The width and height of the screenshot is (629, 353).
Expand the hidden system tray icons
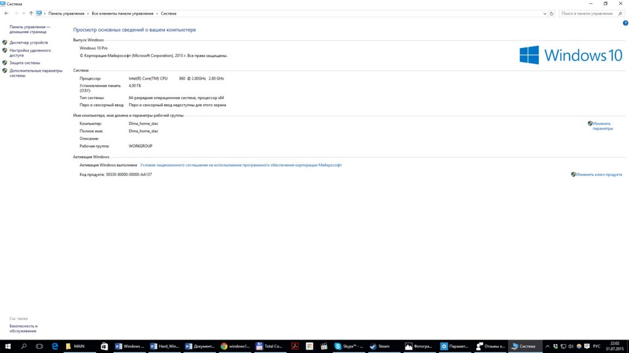[547, 346]
